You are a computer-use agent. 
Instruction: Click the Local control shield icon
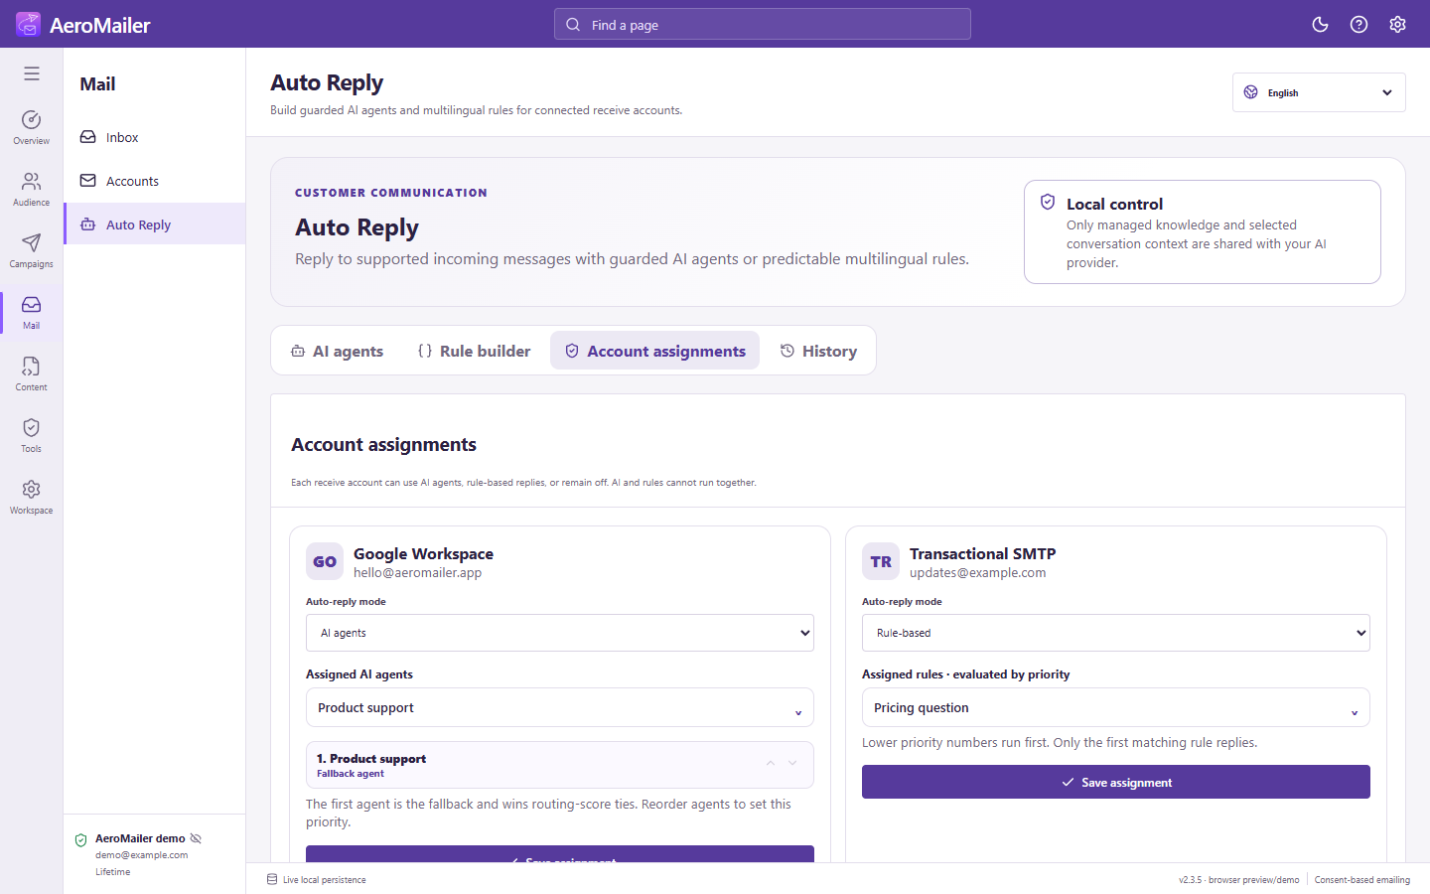tap(1048, 202)
